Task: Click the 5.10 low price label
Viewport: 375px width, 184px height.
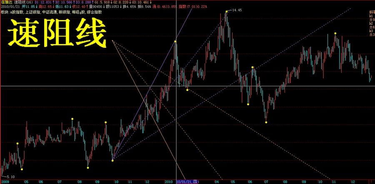Action: (x=11, y=177)
